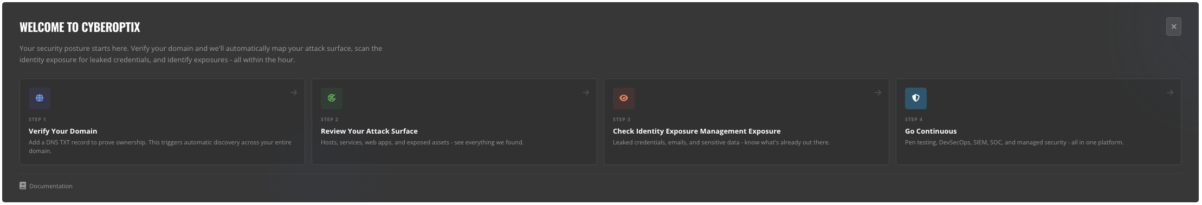Viewport: 1202px width, 205px height.
Task: Click the 'STEP 2' label
Action: 329,120
